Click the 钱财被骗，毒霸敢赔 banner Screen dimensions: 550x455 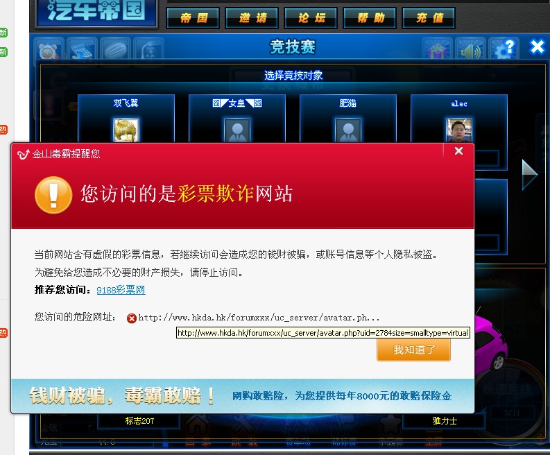pyautogui.click(x=121, y=396)
